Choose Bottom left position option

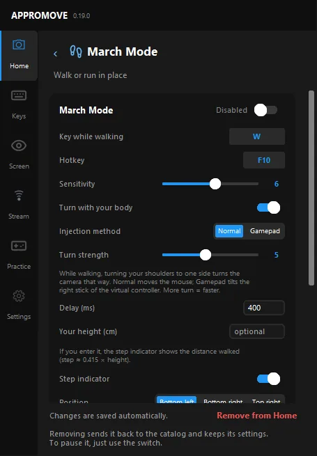pos(177,400)
